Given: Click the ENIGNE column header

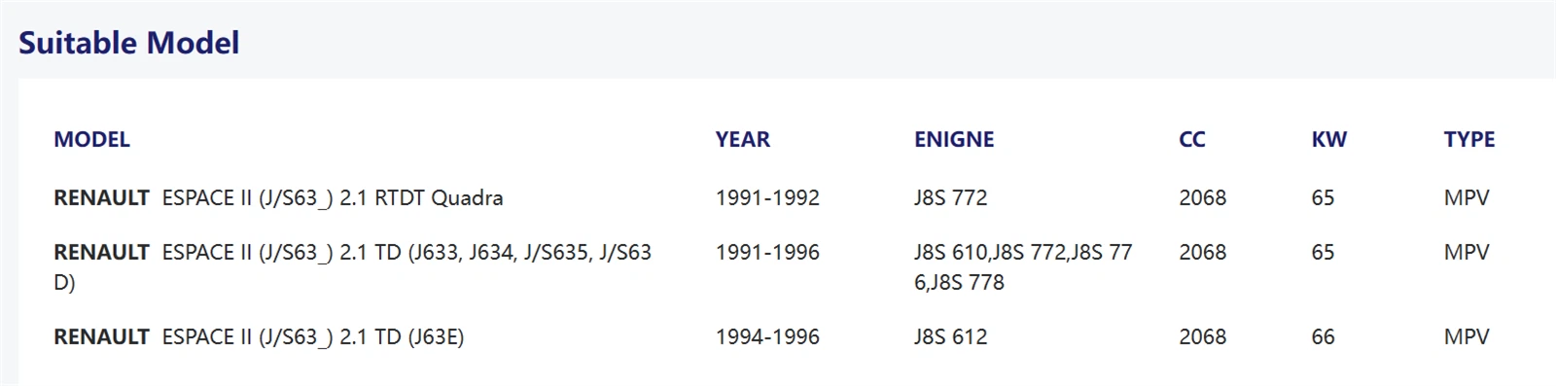Looking at the screenshot, I should tap(954, 139).
